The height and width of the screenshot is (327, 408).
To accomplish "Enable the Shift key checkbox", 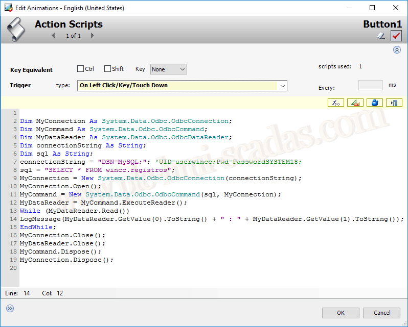I will click(x=107, y=69).
